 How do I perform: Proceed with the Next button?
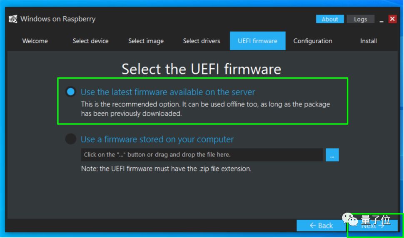coord(373,226)
